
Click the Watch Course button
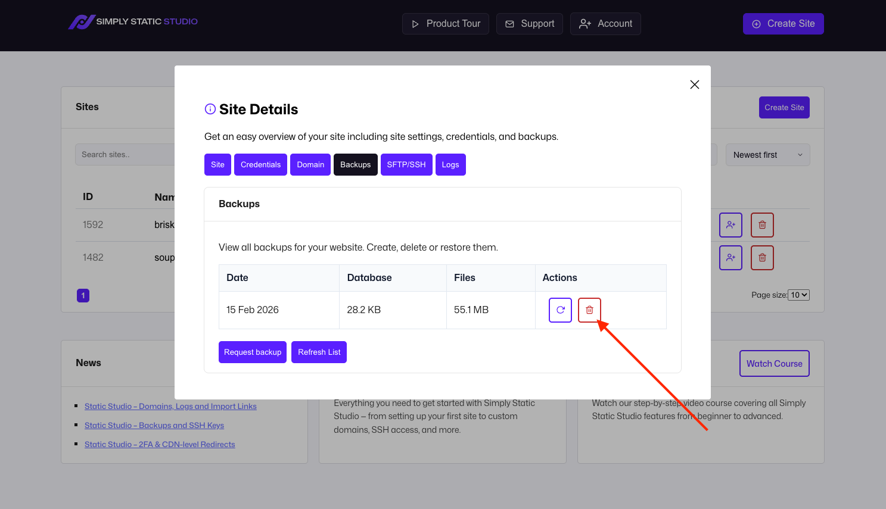774,364
